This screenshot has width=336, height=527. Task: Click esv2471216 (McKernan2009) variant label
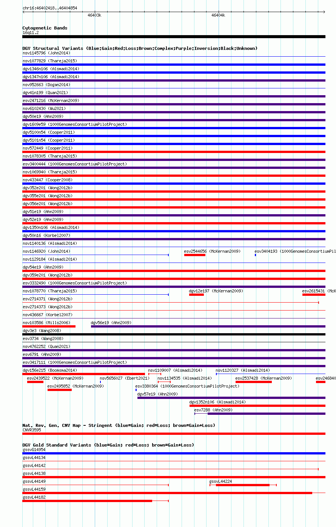click(51, 100)
